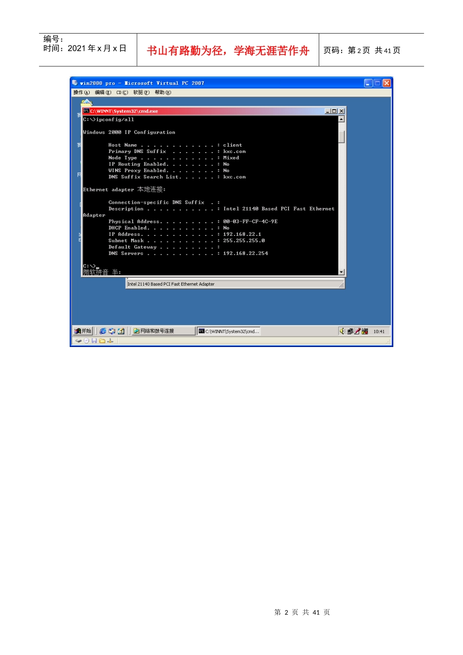Close the Virtual PC 2007 window
Image resolution: width=463 pixels, height=655 pixels.
pyautogui.click(x=386, y=83)
